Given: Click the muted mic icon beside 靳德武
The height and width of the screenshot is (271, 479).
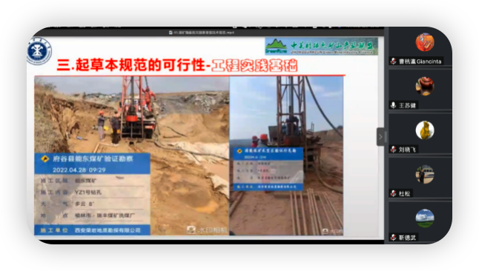Looking at the screenshot, I should click(394, 238).
